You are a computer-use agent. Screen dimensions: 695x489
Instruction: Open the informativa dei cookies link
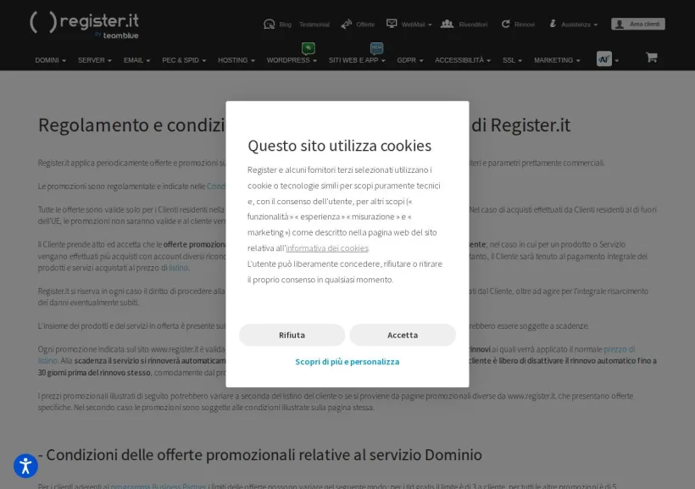tap(327, 248)
